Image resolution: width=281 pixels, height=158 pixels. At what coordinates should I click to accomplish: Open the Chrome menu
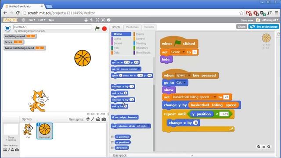click(x=277, y=13)
